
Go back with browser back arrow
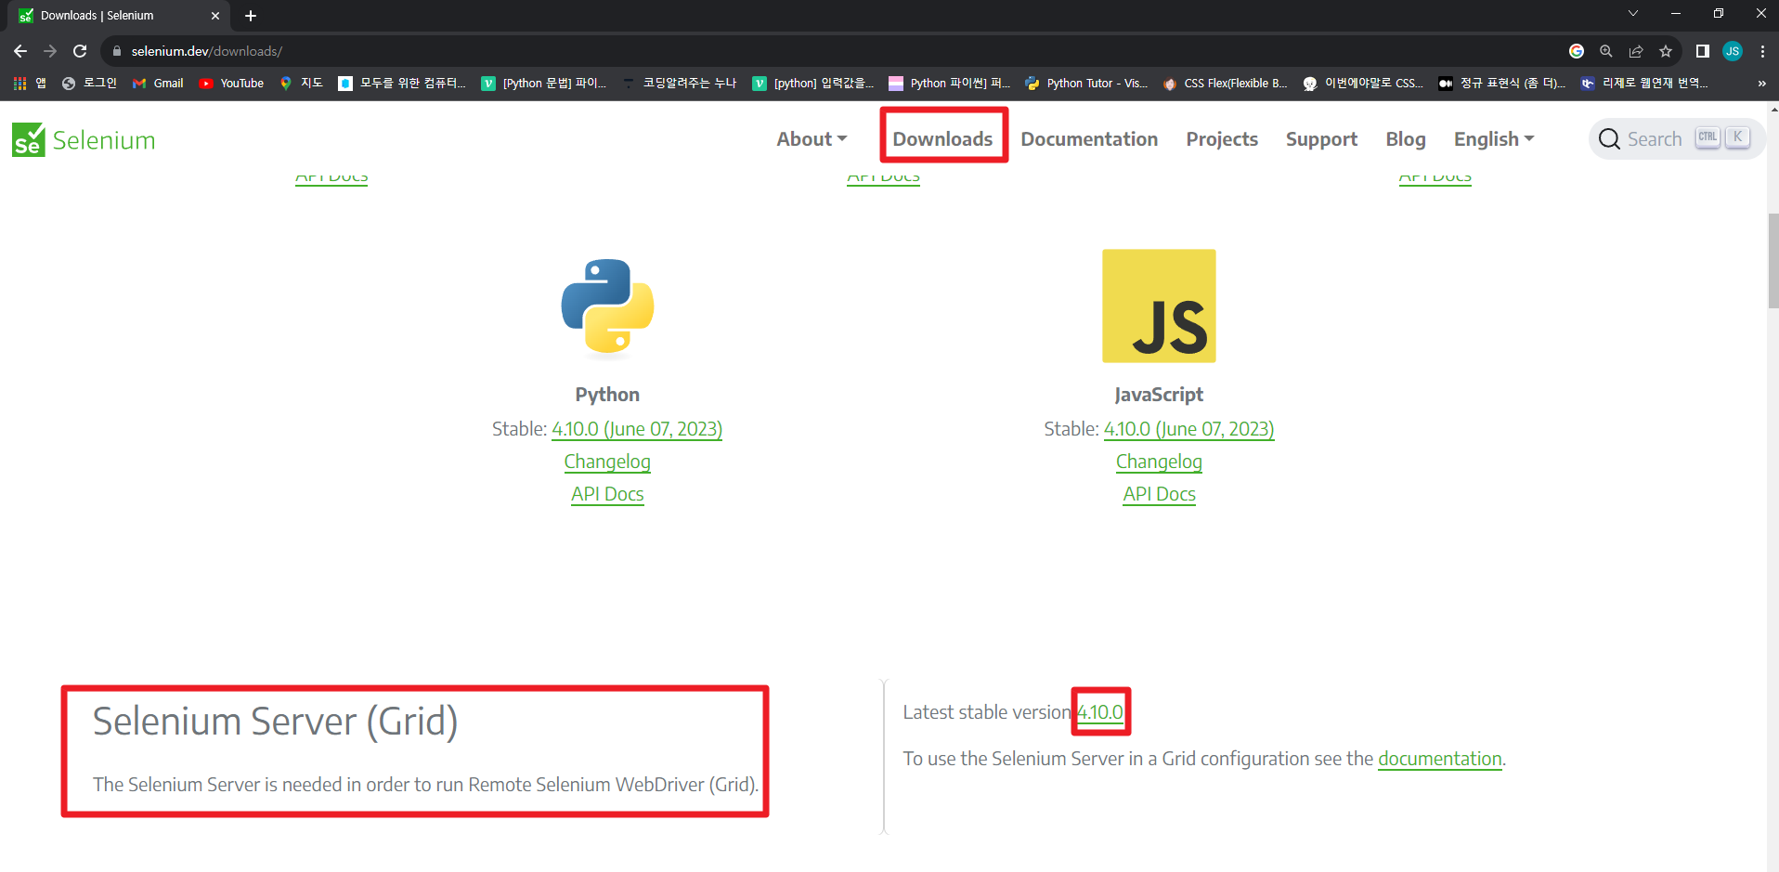click(20, 51)
